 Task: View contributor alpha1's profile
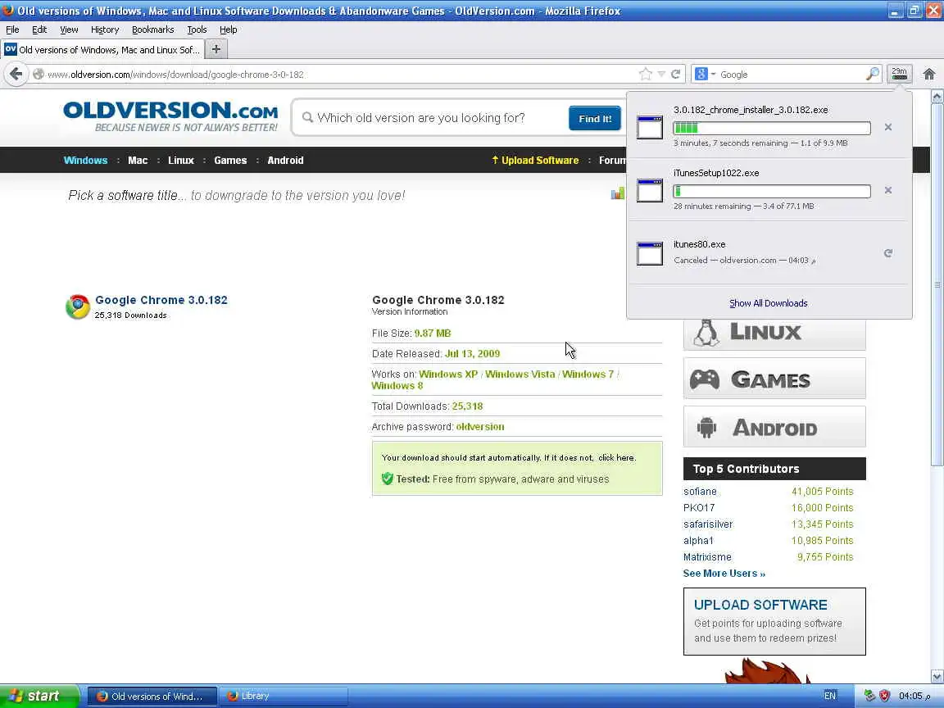[x=698, y=540]
